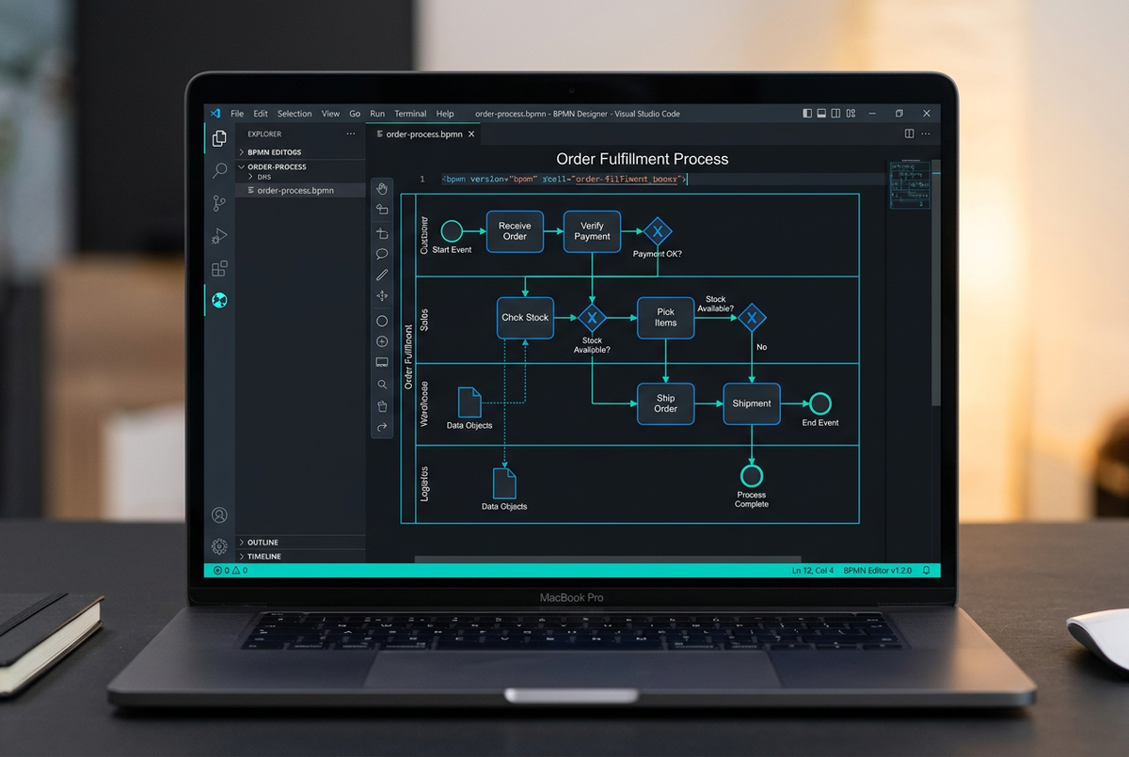Select order-process.bpmn file in explorer tree

300,190
